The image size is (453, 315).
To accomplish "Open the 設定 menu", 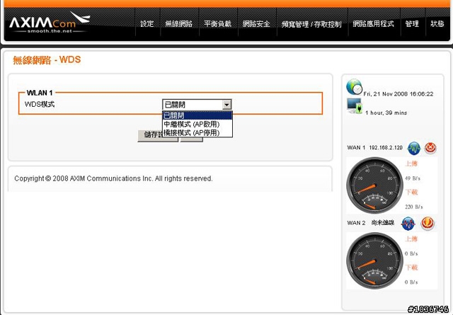I will click(147, 23).
